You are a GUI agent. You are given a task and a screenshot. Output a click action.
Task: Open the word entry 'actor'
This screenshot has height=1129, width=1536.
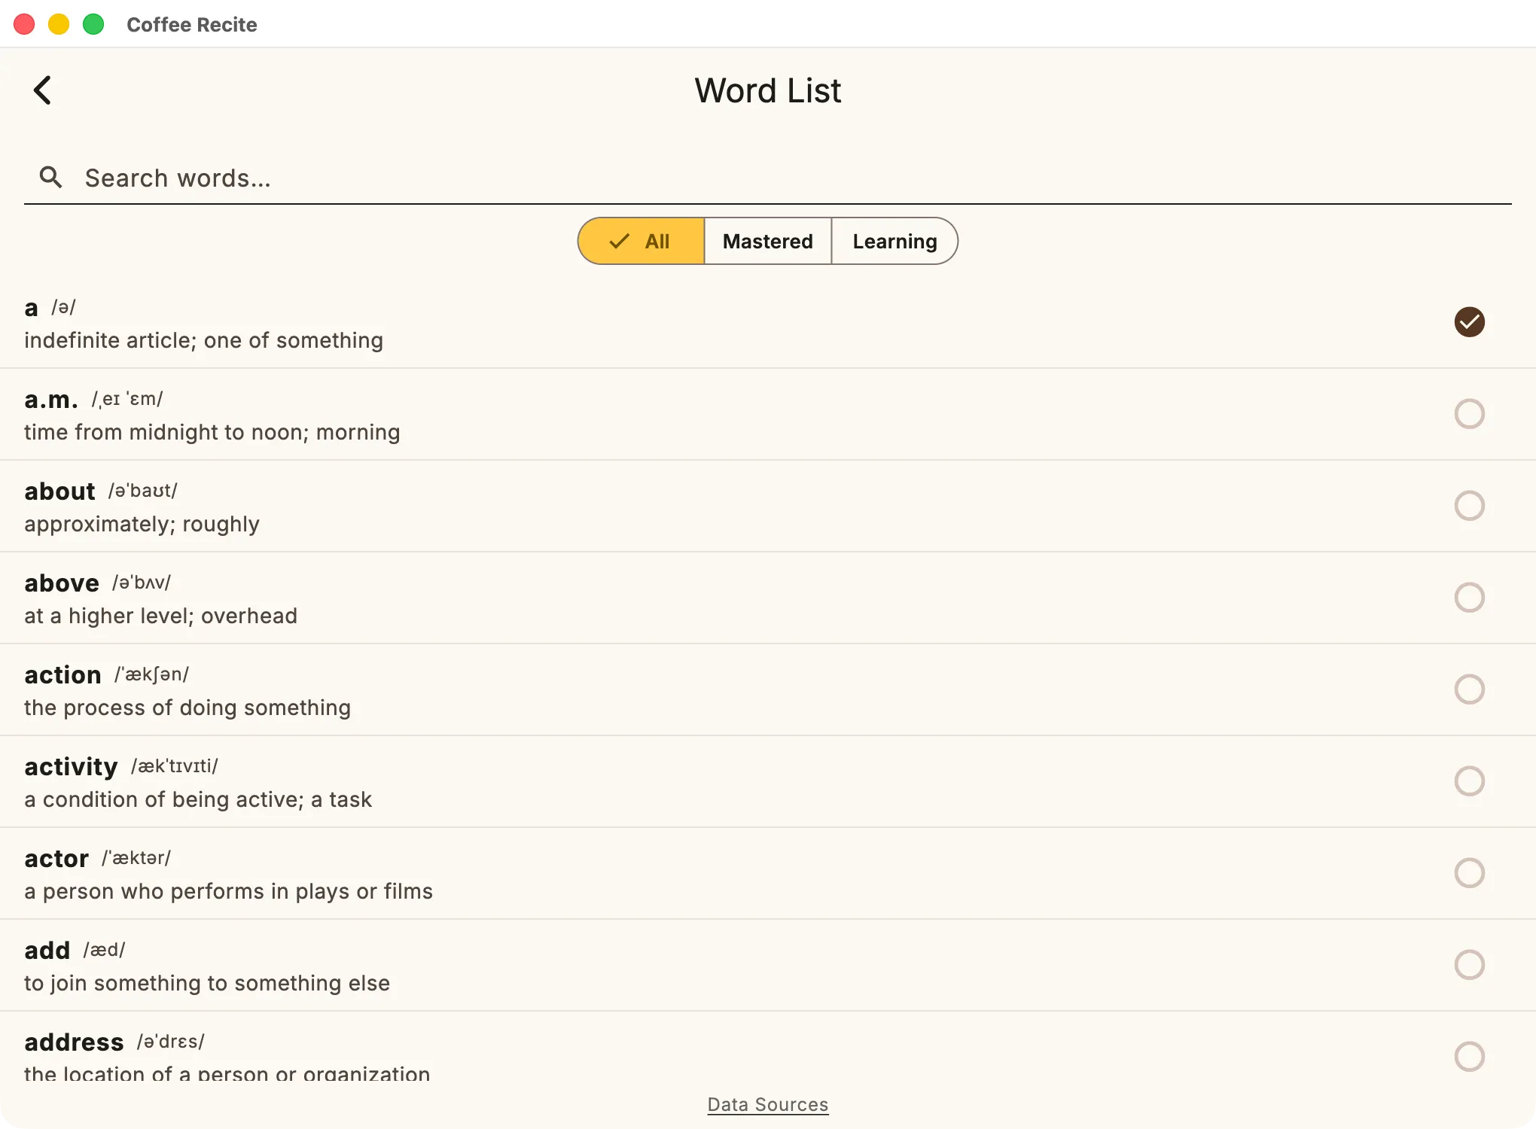[x=768, y=873]
